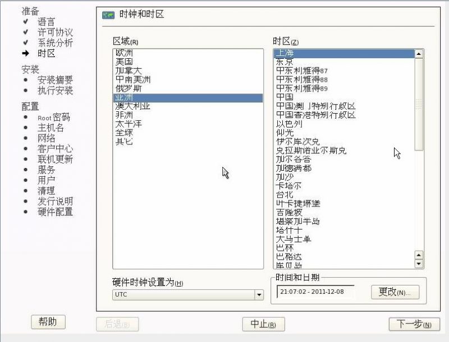Click the scroll-up arrow at top of timezone list
Viewport: 449px width, 342px height.
pos(418,54)
